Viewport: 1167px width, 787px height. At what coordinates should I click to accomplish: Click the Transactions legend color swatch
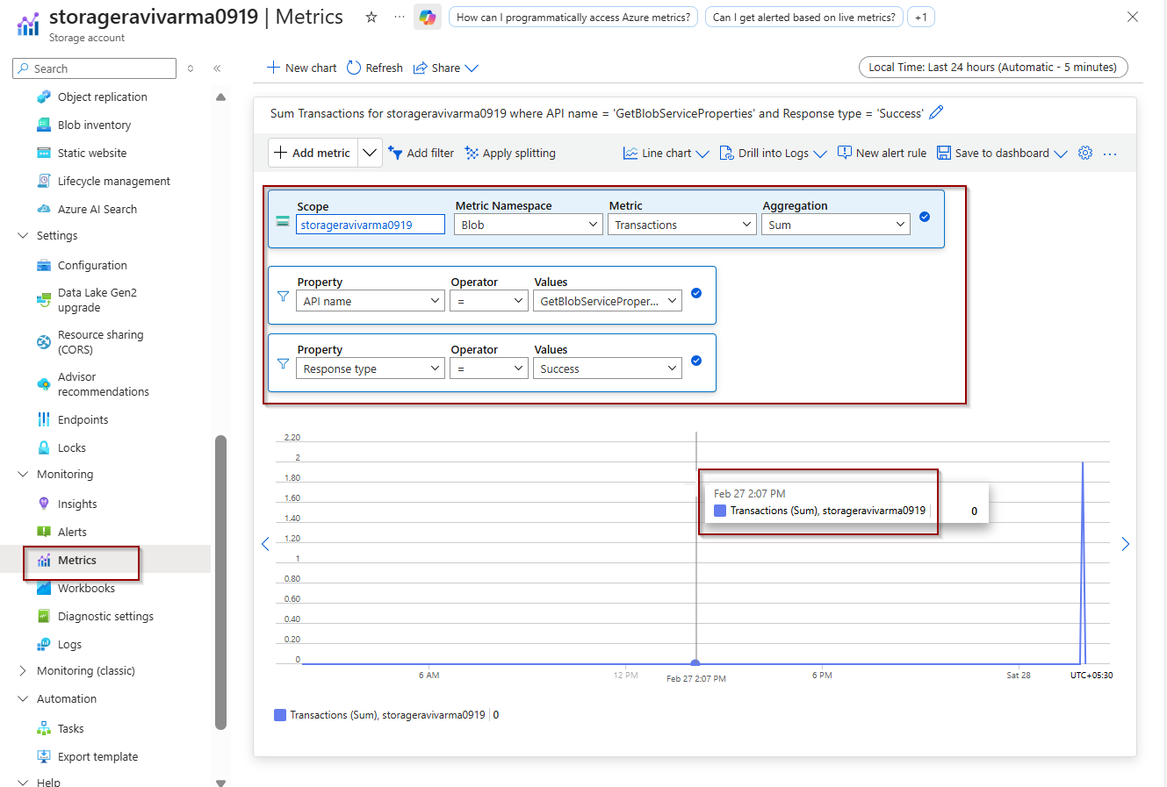tap(280, 715)
